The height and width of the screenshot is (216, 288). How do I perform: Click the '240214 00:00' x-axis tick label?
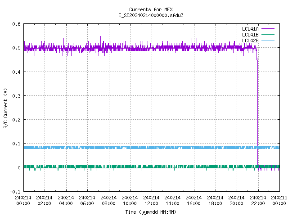tap(23, 201)
